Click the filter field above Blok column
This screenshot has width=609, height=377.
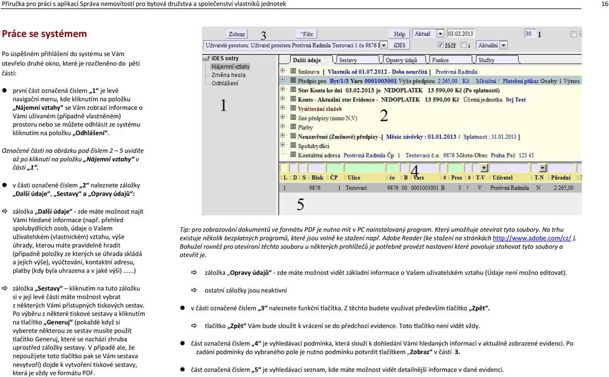tap(316, 168)
